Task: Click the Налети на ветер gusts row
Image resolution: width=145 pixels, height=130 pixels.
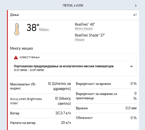Action: click(x=40, y=123)
